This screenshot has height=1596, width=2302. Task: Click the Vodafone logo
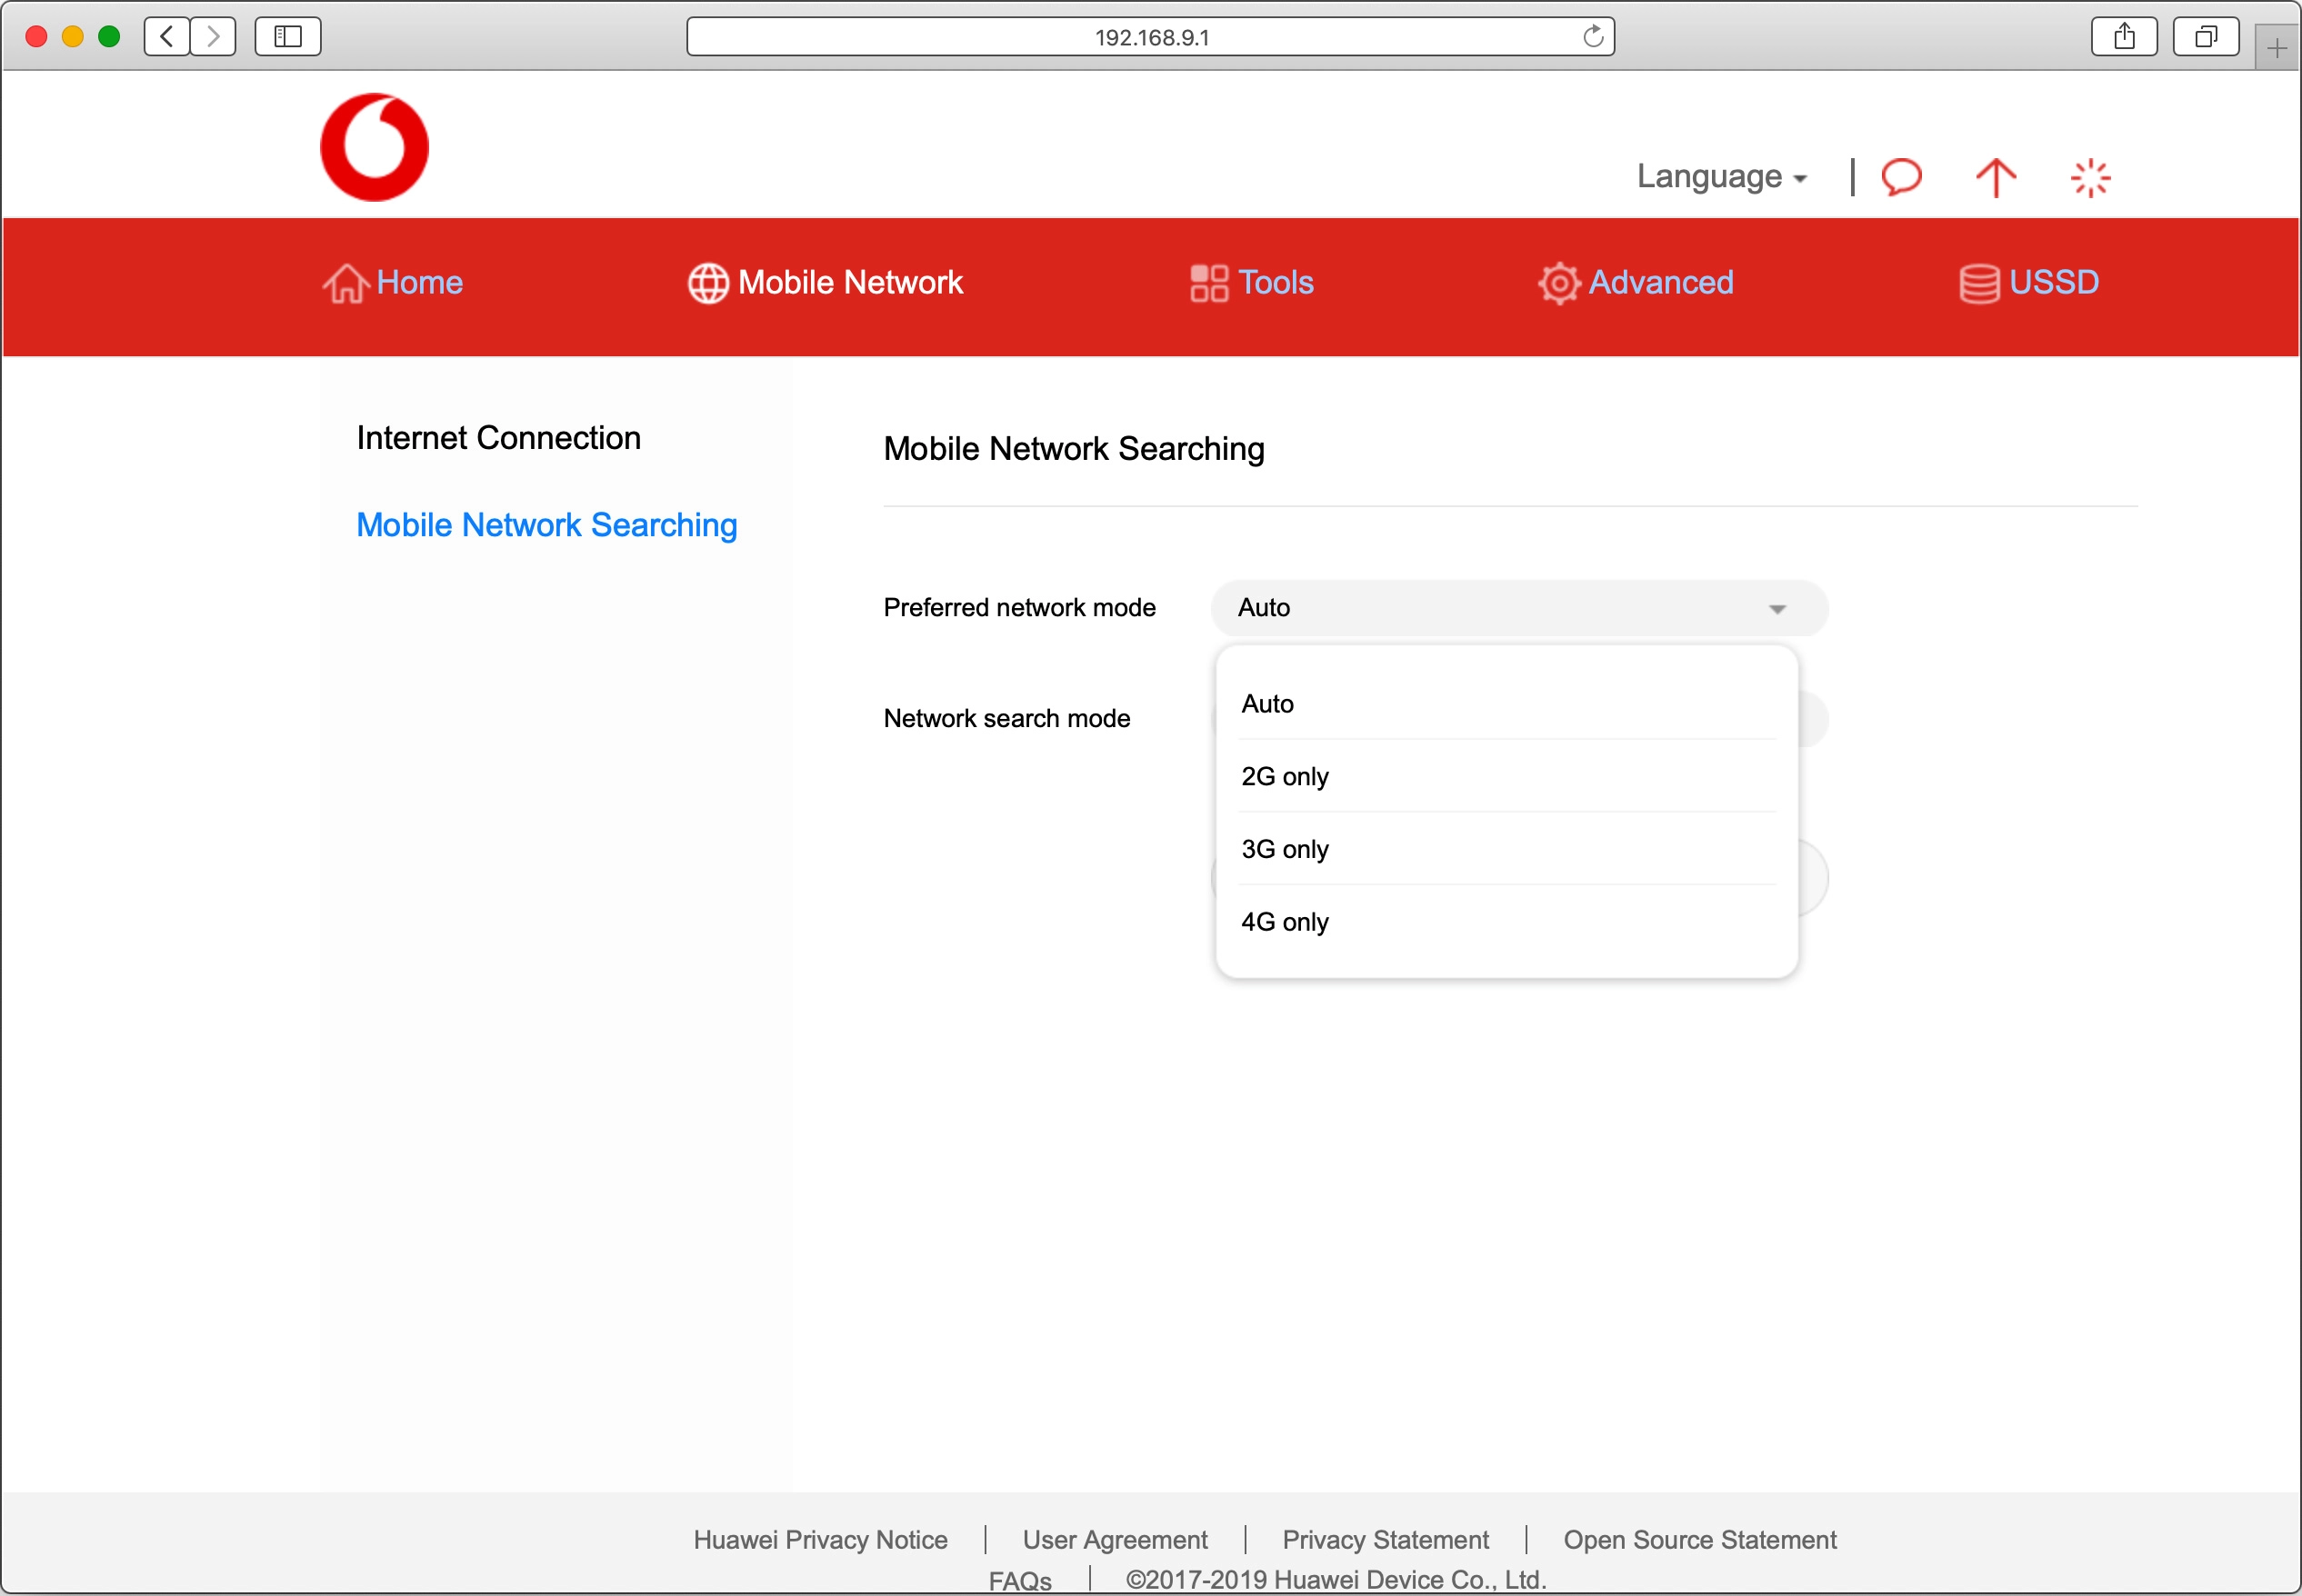coord(374,146)
